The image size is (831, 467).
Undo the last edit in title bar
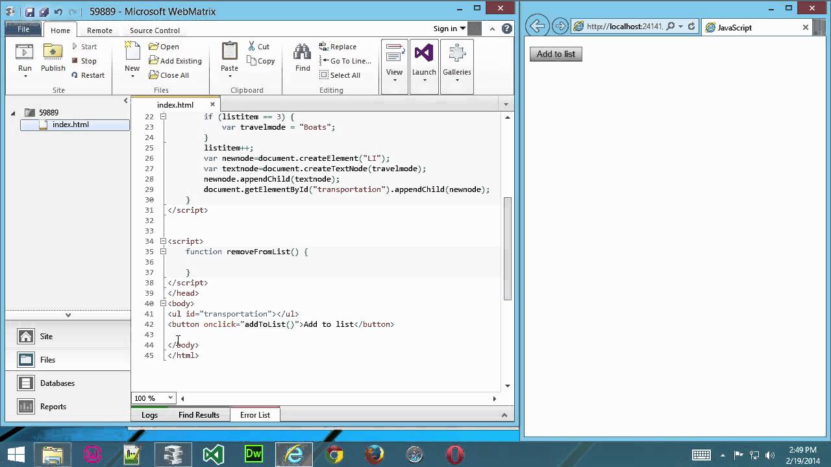(x=58, y=12)
